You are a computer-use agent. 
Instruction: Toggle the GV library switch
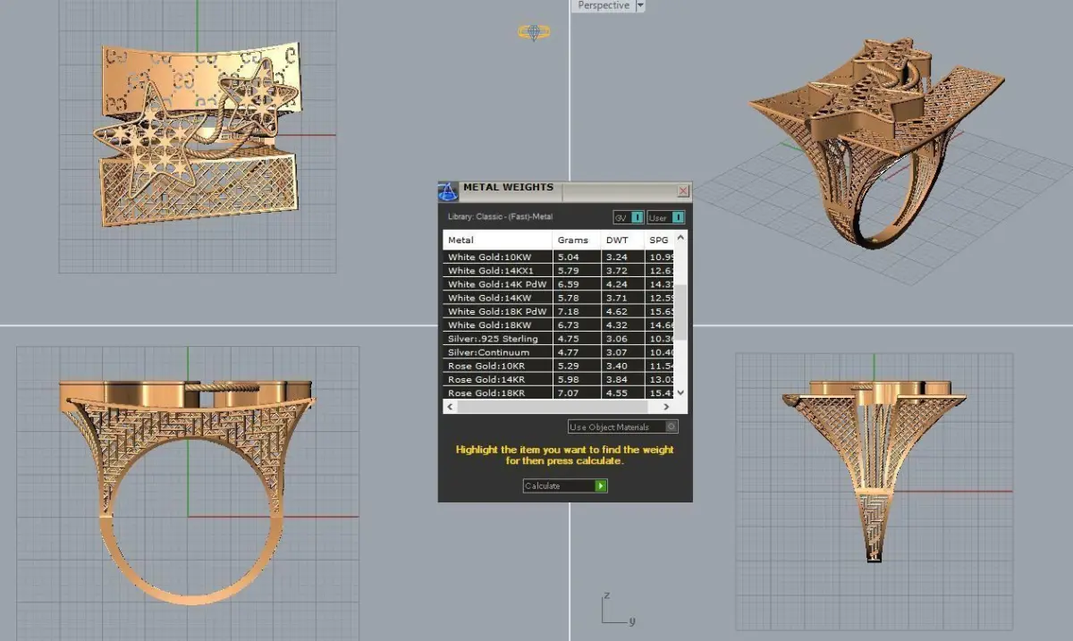(628, 217)
